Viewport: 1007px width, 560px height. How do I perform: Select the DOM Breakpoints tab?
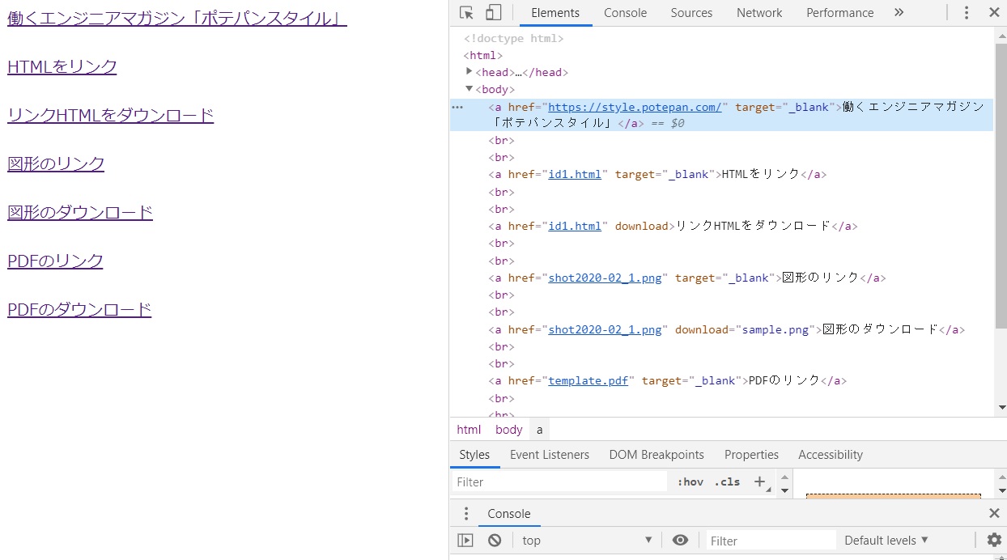coord(656,455)
